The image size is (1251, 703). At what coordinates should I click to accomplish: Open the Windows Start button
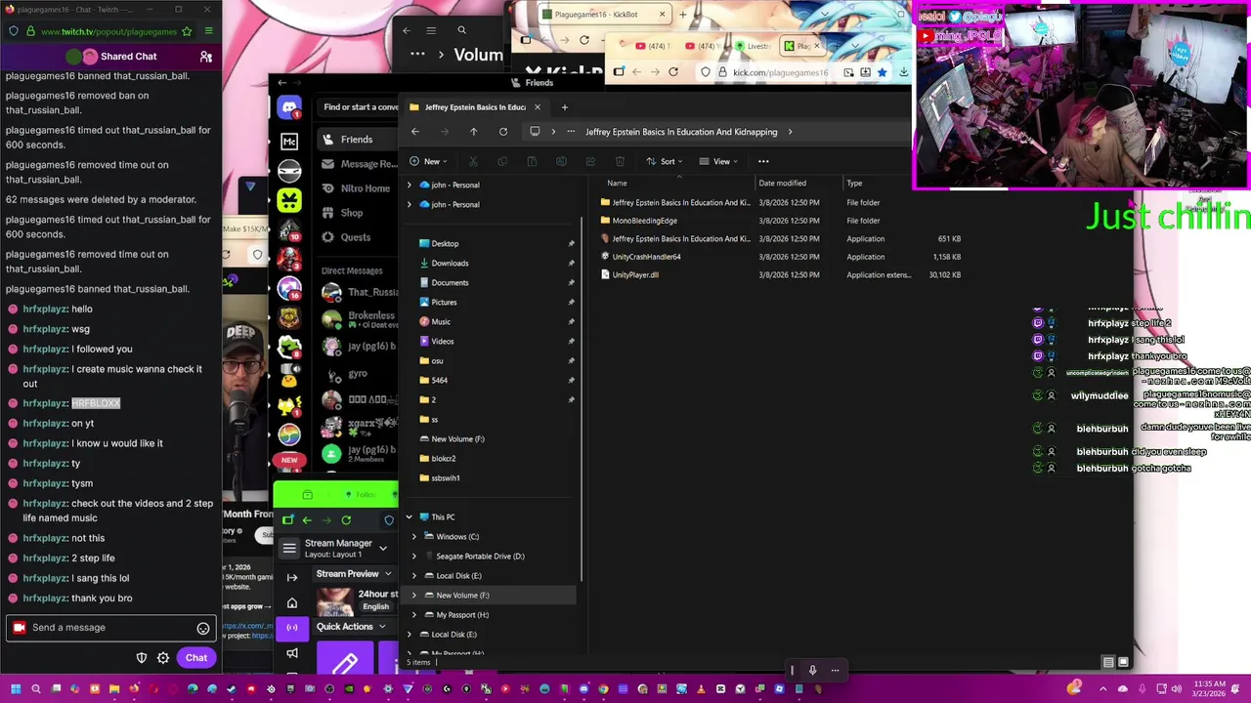click(x=16, y=689)
